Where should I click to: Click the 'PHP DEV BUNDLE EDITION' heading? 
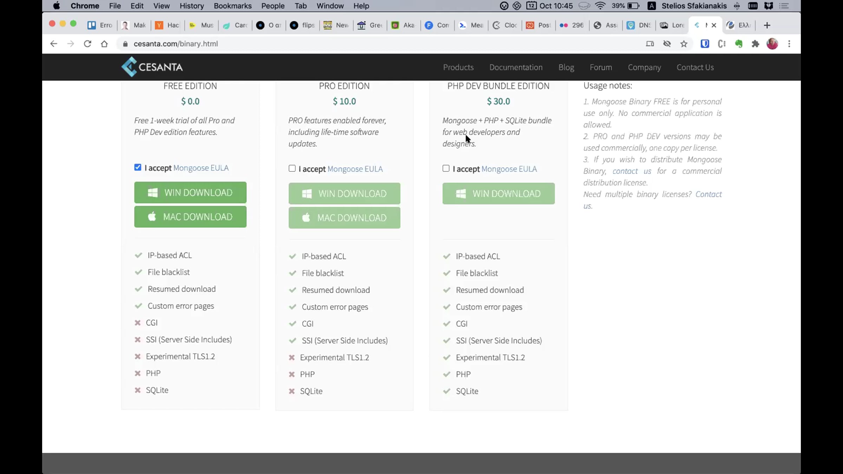pyautogui.click(x=498, y=86)
